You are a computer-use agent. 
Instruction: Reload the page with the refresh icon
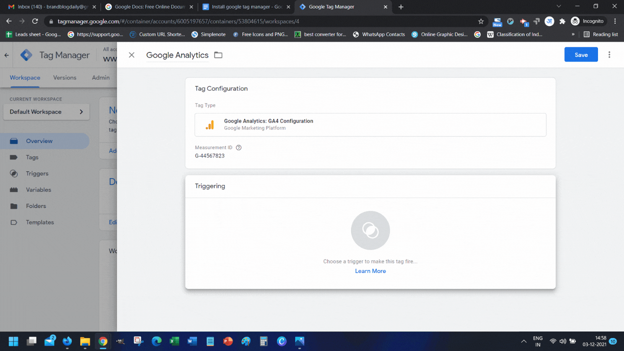pyautogui.click(x=35, y=21)
